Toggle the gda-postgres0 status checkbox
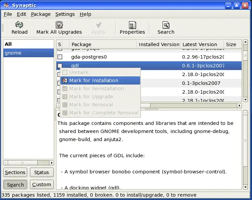252x200 pixels. 60,57
